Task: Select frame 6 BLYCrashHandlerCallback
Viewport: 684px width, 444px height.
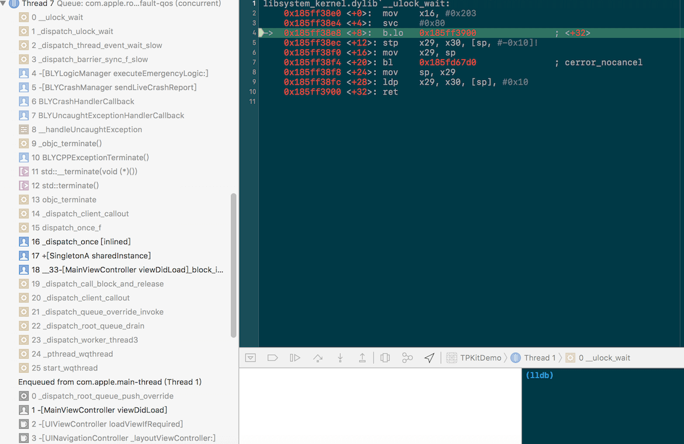Action: [x=83, y=102]
